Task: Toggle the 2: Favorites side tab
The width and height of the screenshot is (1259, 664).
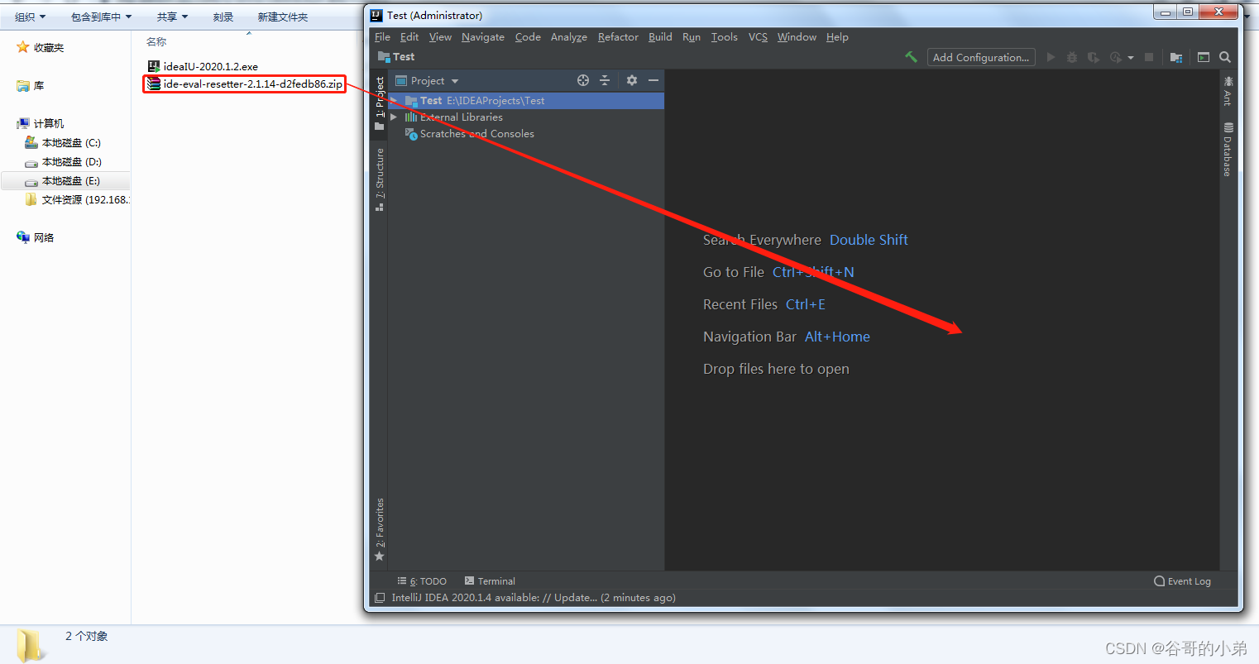Action: [380, 529]
